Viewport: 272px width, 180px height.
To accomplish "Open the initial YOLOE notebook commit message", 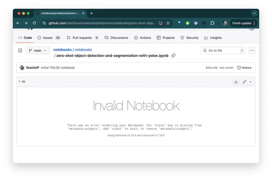I will [x=58, y=68].
